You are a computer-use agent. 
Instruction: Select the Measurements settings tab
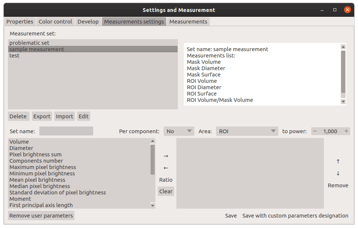[134, 22]
